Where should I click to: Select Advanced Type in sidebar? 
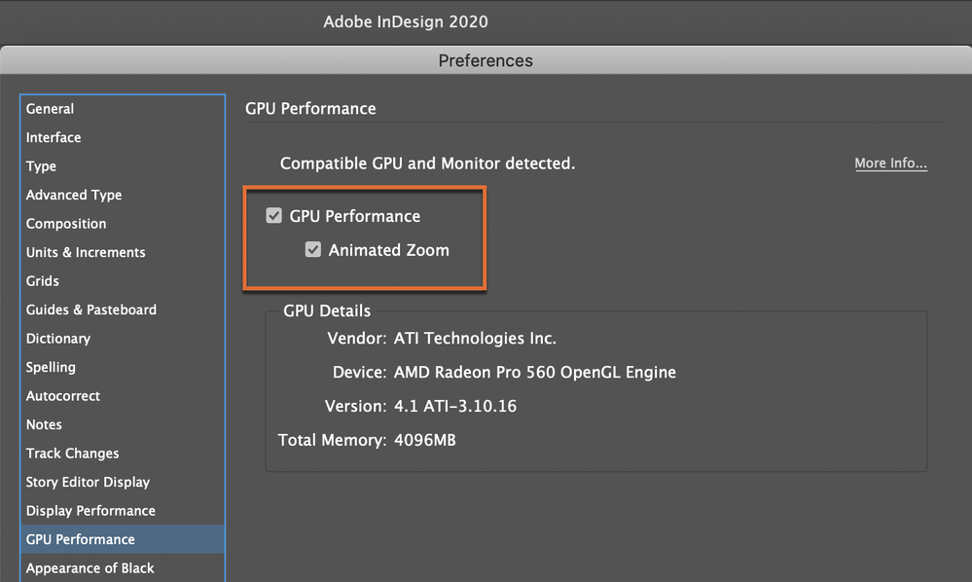(74, 195)
